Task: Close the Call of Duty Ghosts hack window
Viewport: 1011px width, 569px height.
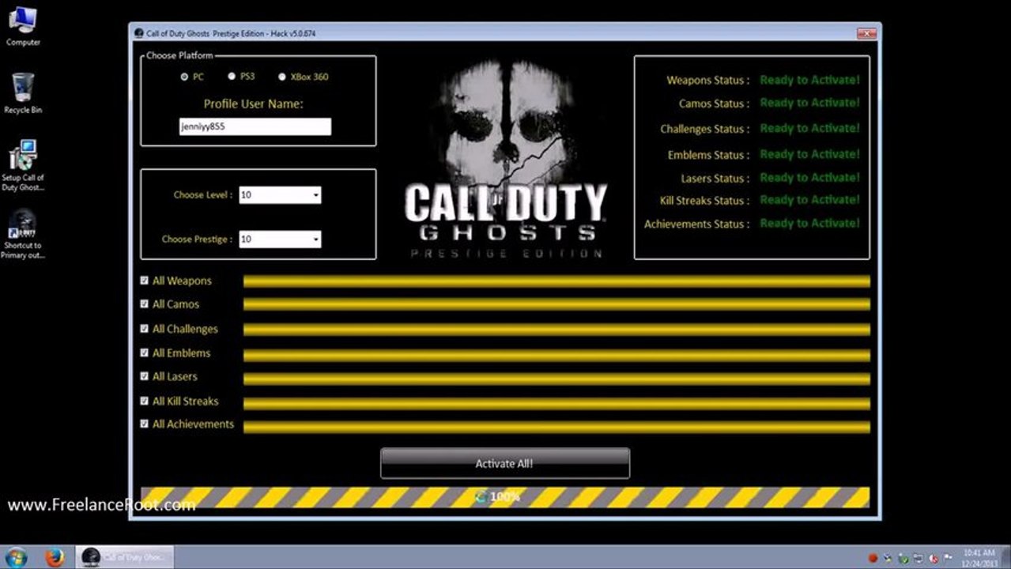Action: coord(866,33)
